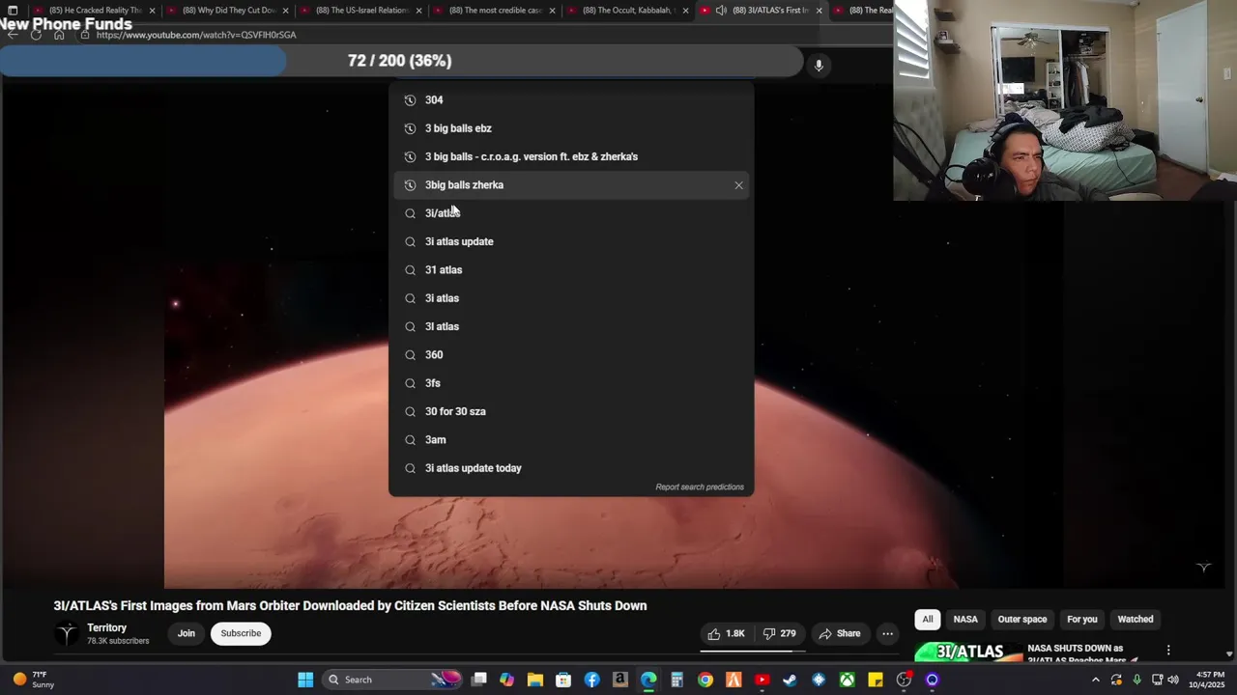The image size is (1237, 695).
Task: Open Google Chrome from the taskbar
Action: (x=705, y=680)
